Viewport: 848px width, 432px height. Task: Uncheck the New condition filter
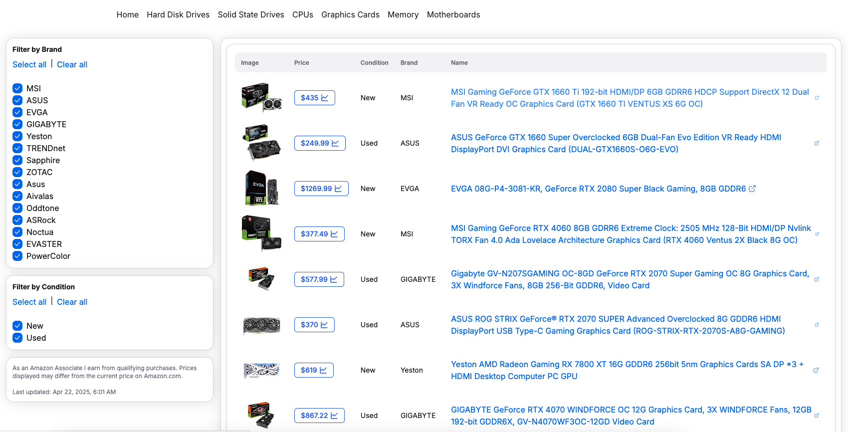17,326
